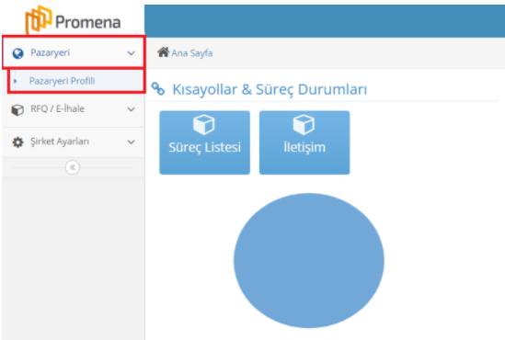Click the RFQ / E-İhale box icon
The image size is (505, 340).
coord(17,109)
